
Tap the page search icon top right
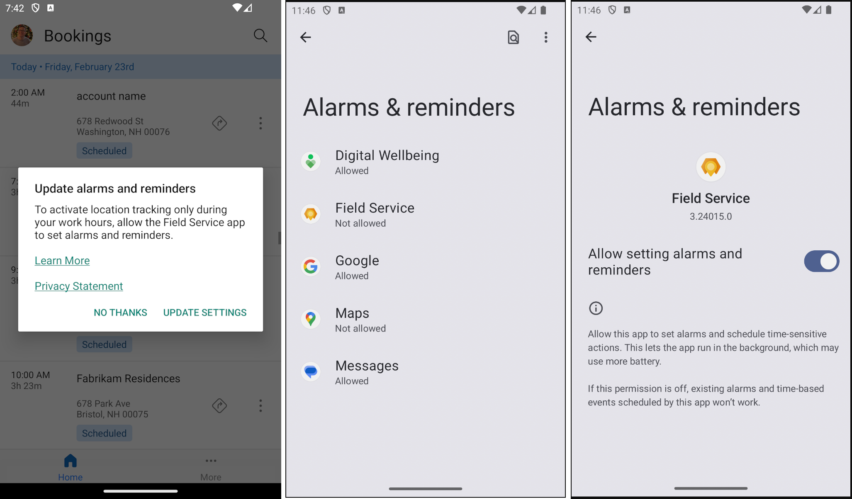pos(513,37)
